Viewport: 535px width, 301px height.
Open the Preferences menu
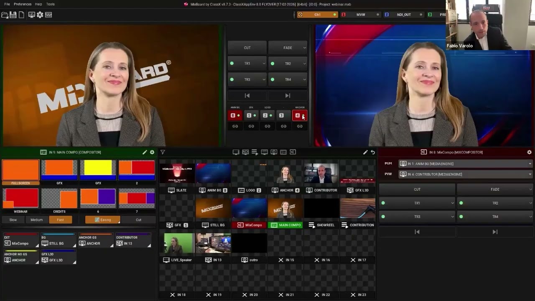pos(23,4)
